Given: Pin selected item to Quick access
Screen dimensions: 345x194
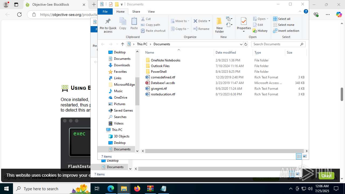Looking at the screenshot, I should click(x=108, y=25).
